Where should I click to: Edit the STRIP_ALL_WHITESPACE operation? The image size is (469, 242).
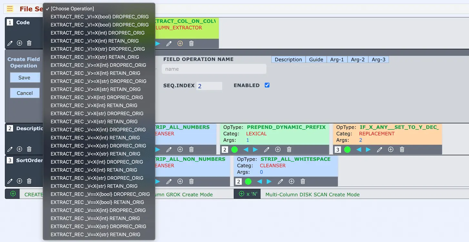coord(280,181)
